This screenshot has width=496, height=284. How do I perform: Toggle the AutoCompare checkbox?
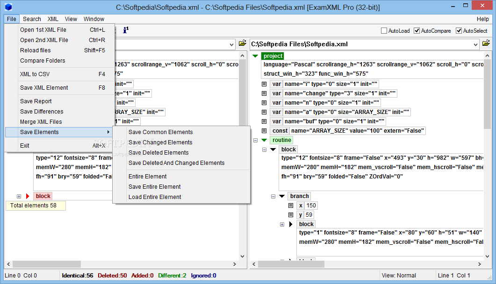pyautogui.click(x=417, y=31)
